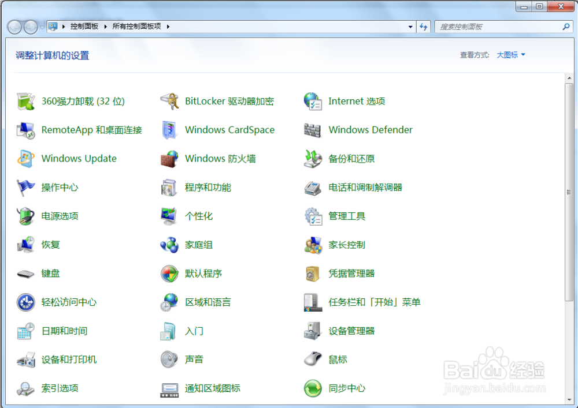
Task: Click the scrollbar up arrow
Action: (x=569, y=78)
